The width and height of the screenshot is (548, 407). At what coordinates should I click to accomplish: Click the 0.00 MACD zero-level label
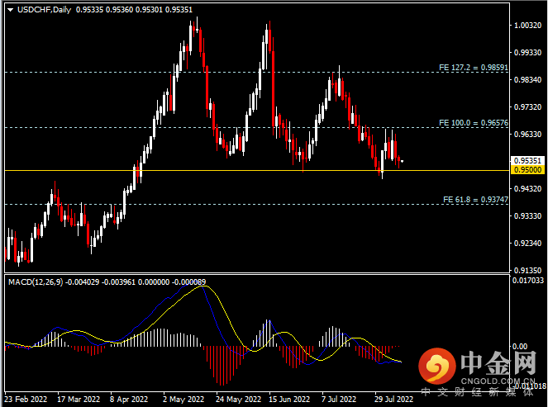click(520, 346)
